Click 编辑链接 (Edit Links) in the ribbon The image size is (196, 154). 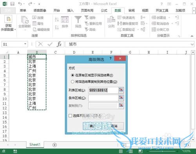tap(41, 30)
